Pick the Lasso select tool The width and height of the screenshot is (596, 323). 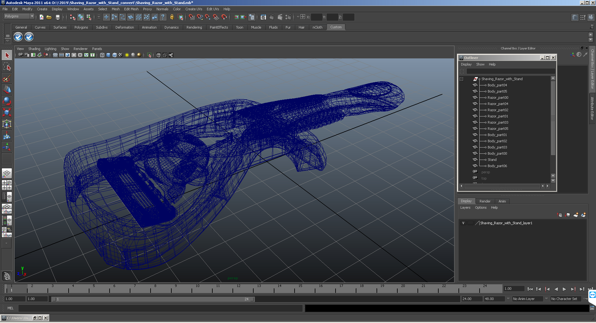coord(7,66)
